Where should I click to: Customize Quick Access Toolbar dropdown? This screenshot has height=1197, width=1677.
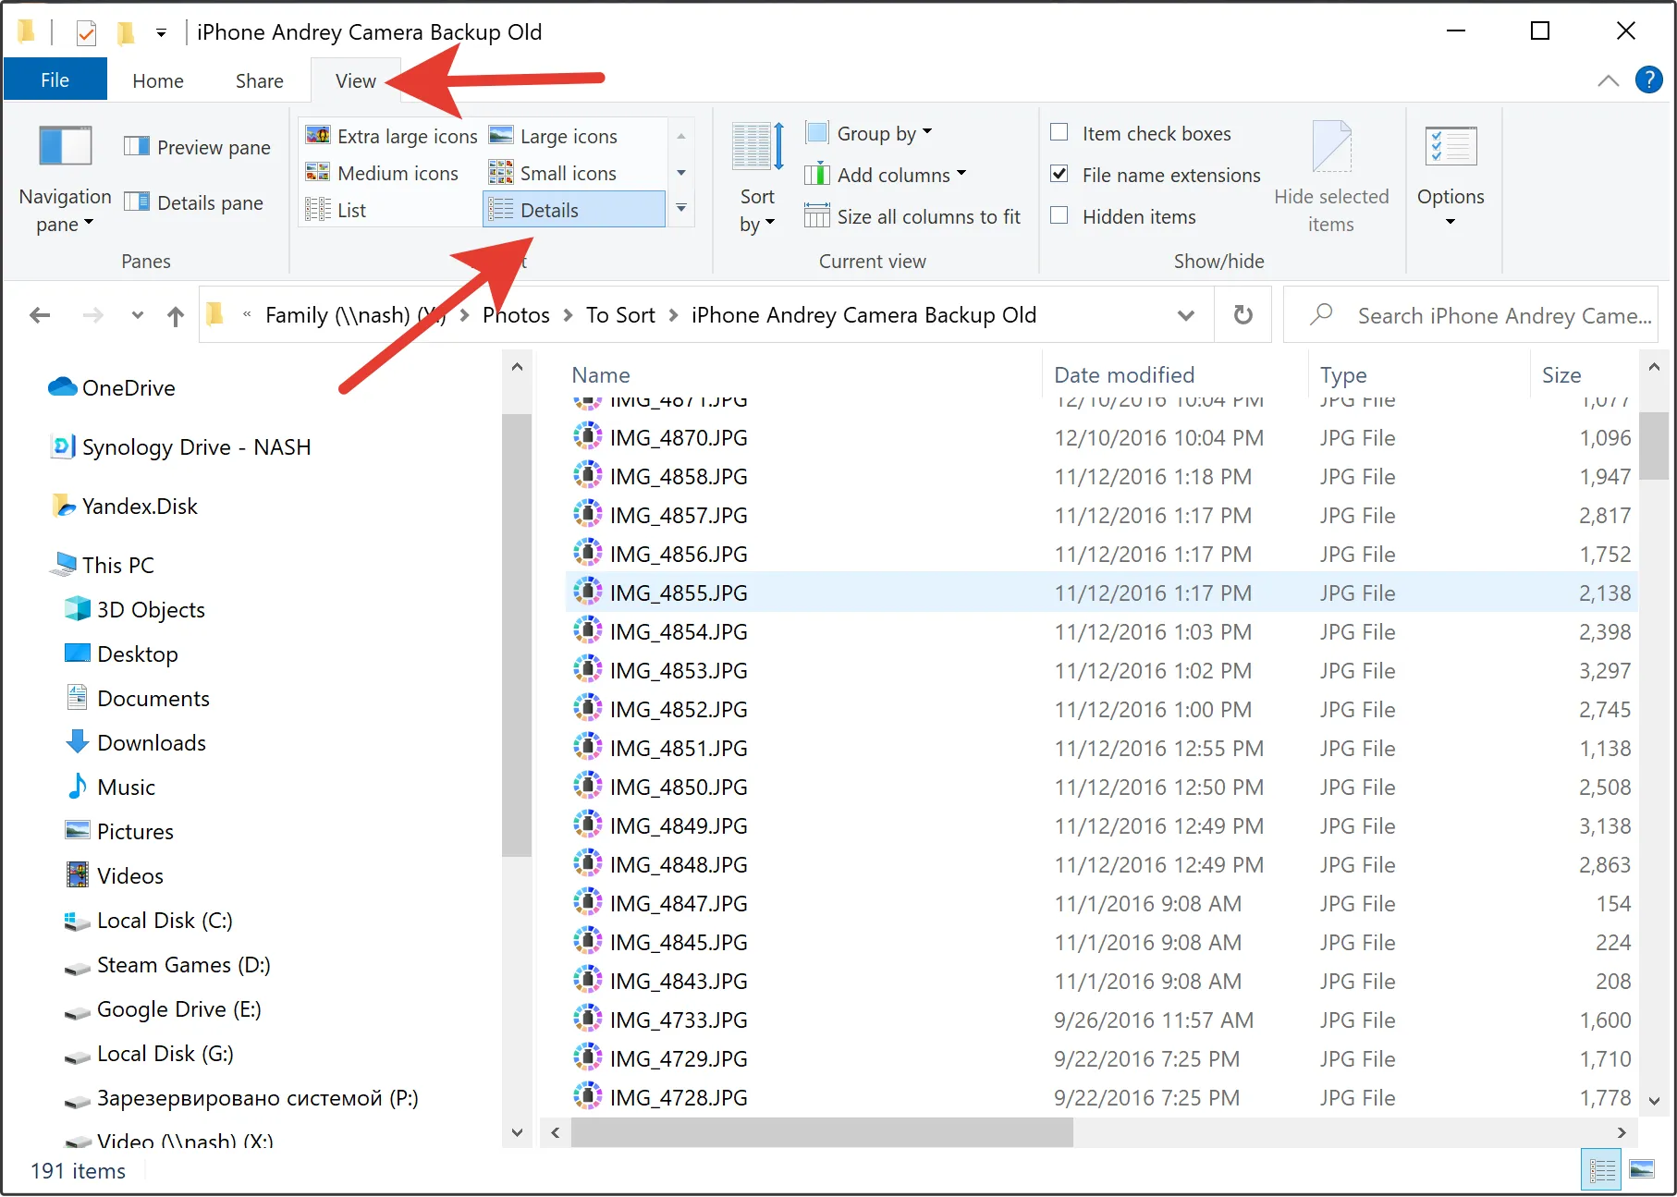[161, 33]
